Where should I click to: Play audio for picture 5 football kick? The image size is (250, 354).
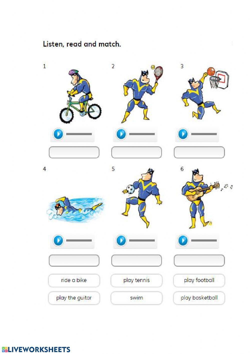coord(121,241)
